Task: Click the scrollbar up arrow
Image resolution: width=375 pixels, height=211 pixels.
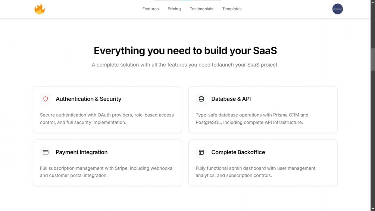Action: click(372, 2)
